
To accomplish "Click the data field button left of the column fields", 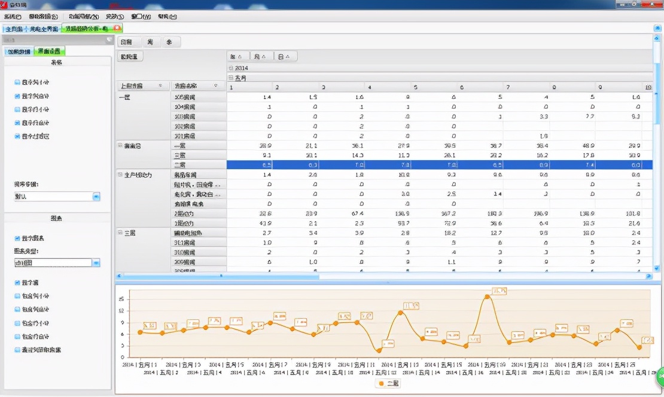I will (x=130, y=57).
